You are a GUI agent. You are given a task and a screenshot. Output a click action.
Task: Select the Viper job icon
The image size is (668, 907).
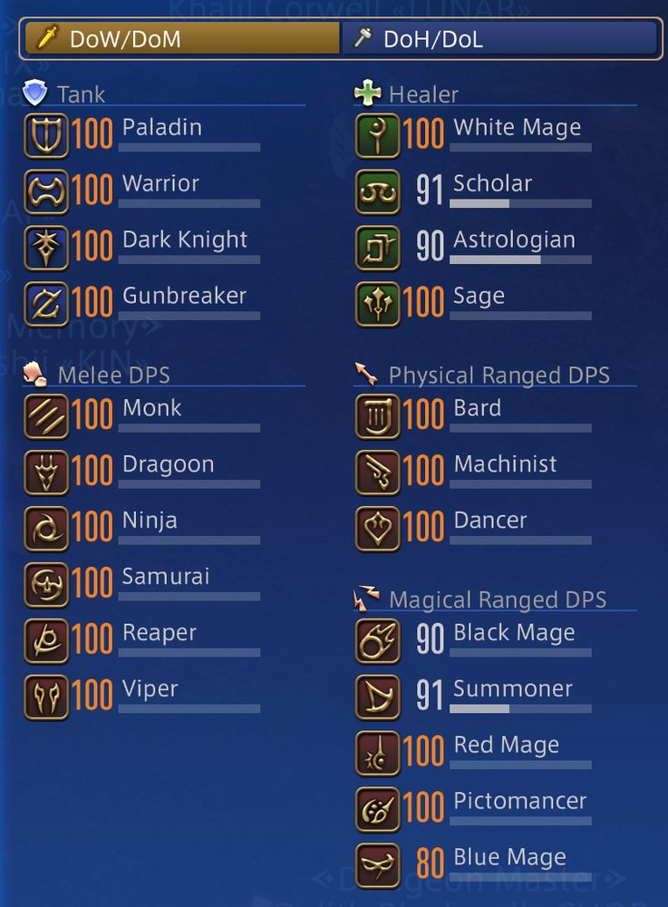(x=46, y=697)
